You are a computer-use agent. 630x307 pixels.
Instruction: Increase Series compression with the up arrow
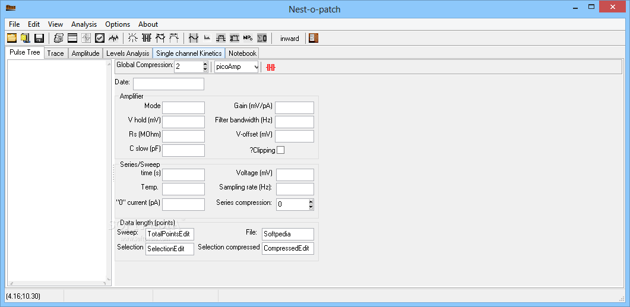(x=311, y=202)
